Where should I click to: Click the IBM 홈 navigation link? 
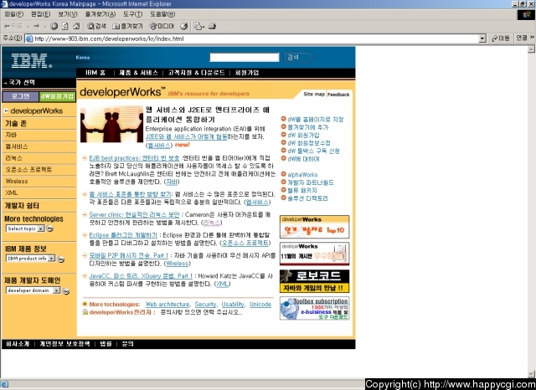(x=95, y=73)
